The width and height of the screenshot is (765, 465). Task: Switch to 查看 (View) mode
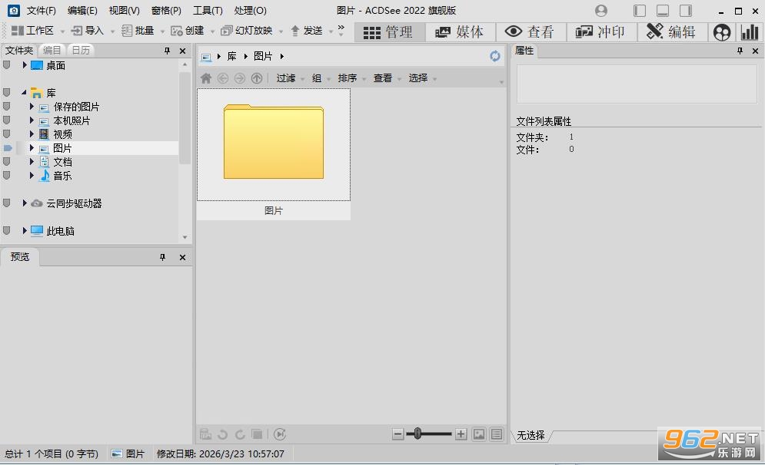click(x=531, y=32)
